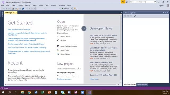Click the Save All toolbar icon
The image size is (170, 95).
23,9
